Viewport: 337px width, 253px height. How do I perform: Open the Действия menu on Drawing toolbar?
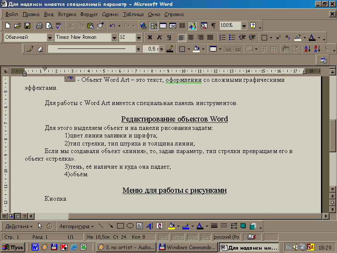[x=19, y=226]
